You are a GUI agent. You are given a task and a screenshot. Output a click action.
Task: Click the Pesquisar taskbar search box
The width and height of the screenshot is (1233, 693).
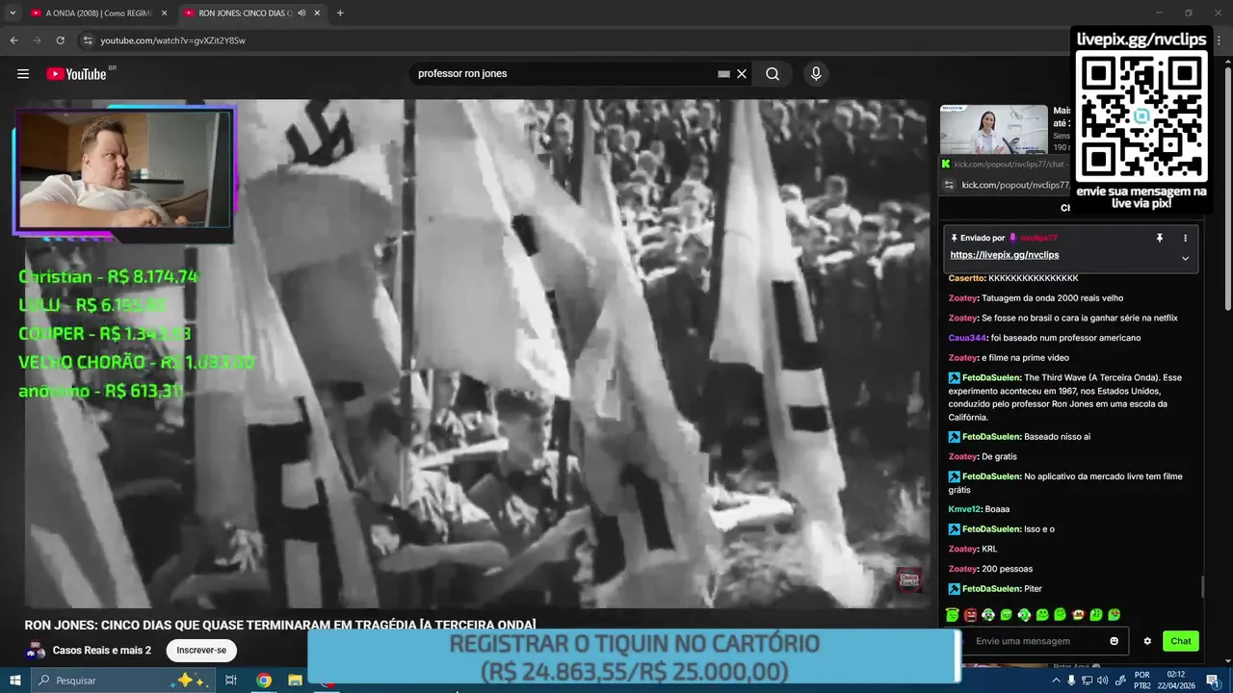[x=123, y=680]
